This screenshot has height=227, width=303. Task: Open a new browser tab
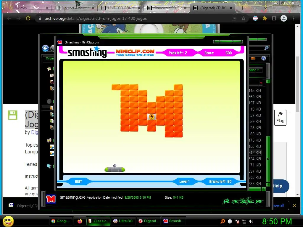tap(242, 8)
